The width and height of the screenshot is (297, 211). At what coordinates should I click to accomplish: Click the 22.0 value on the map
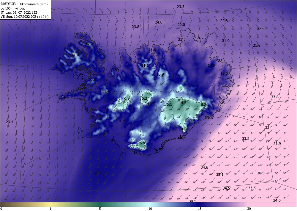[181, 25]
